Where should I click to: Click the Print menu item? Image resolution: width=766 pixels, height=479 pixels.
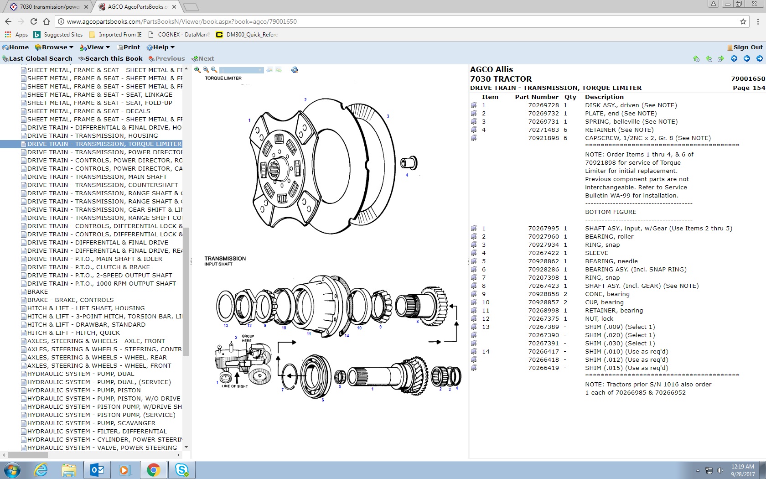[x=129, y=47]
